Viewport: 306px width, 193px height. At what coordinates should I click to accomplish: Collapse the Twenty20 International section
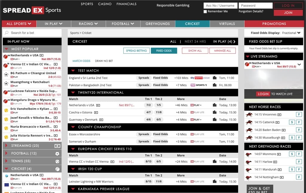tap(73, 93)
